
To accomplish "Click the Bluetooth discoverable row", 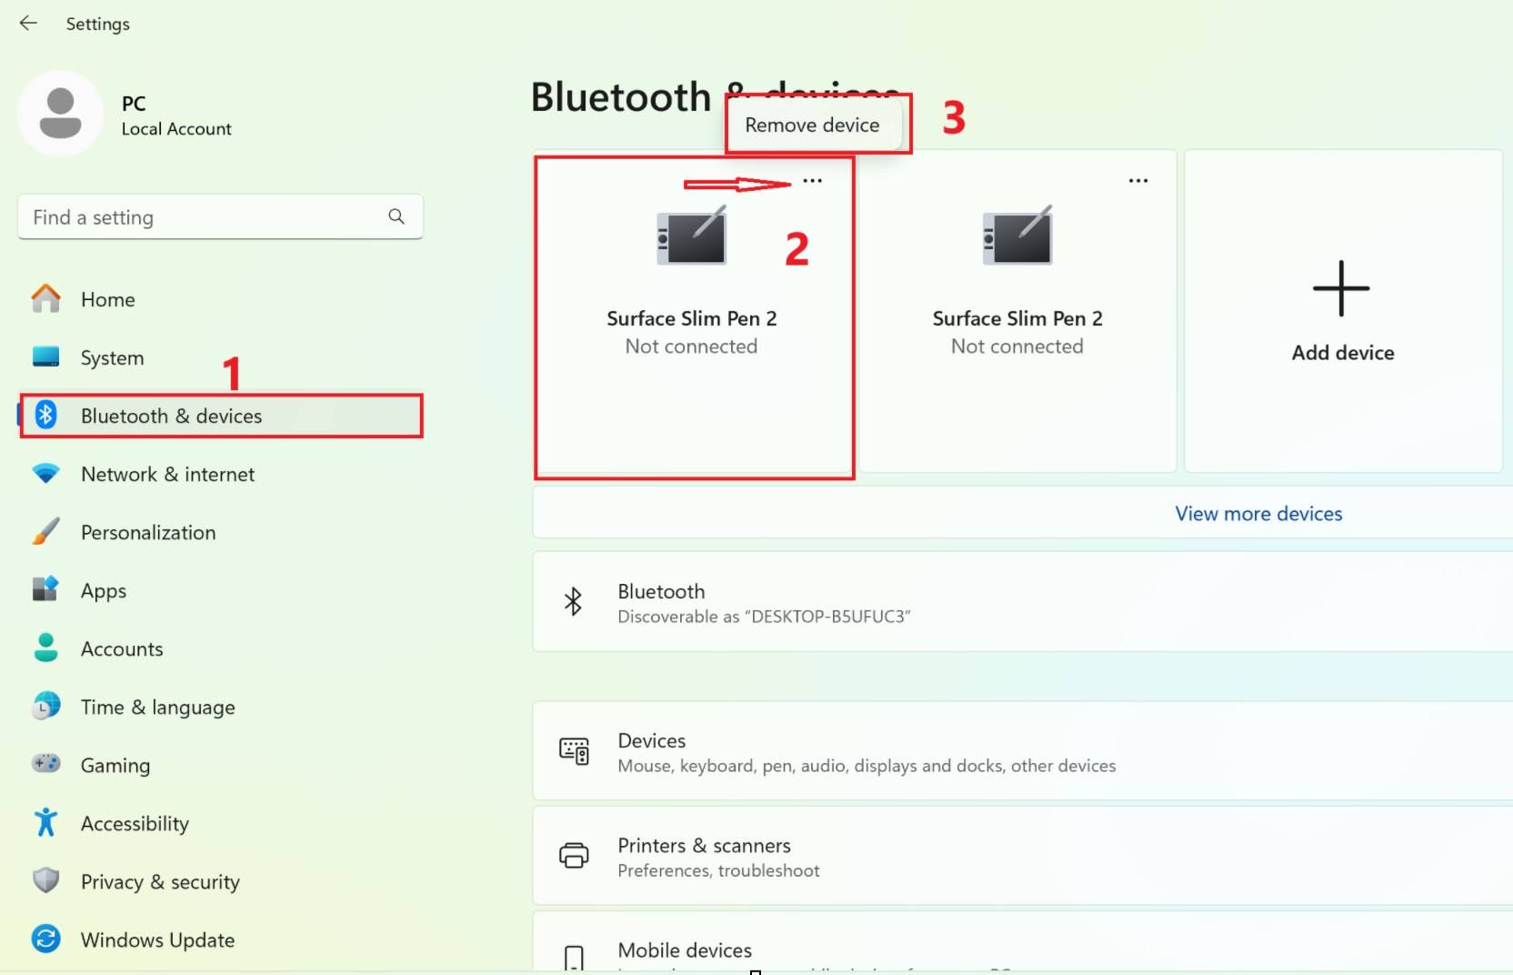I will [x=1023, y=601].
